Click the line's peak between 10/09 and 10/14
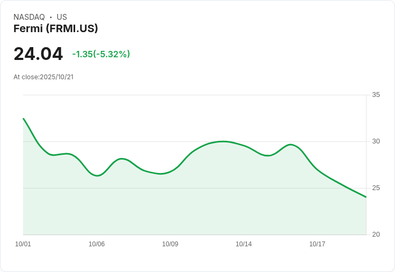395x272 pixels. (223, 141)
